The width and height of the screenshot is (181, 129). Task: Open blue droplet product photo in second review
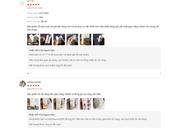coord(86,104)
